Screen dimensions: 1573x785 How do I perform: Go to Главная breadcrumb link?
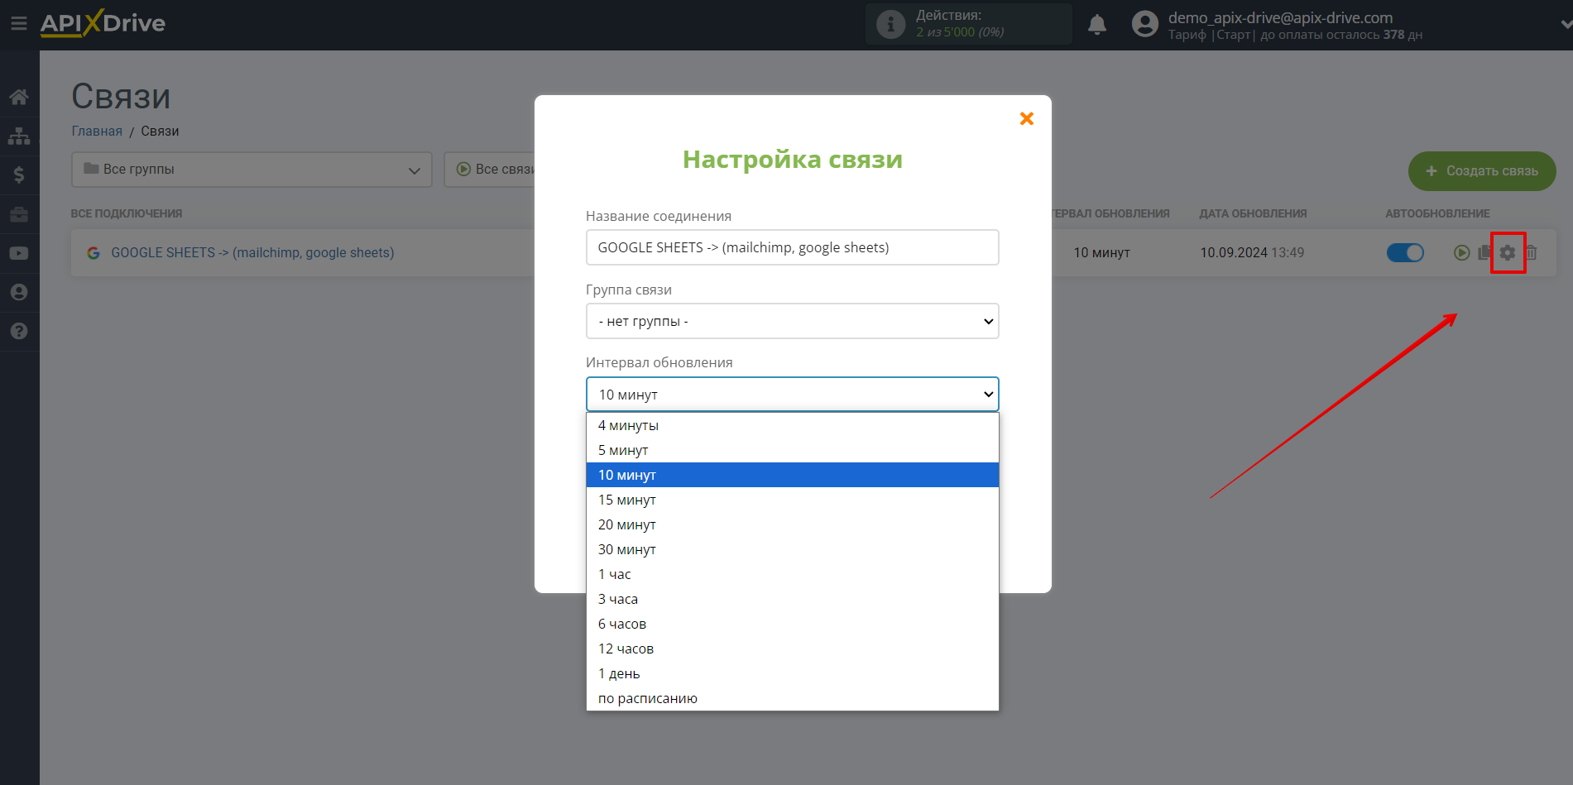(x=97, y=131)
